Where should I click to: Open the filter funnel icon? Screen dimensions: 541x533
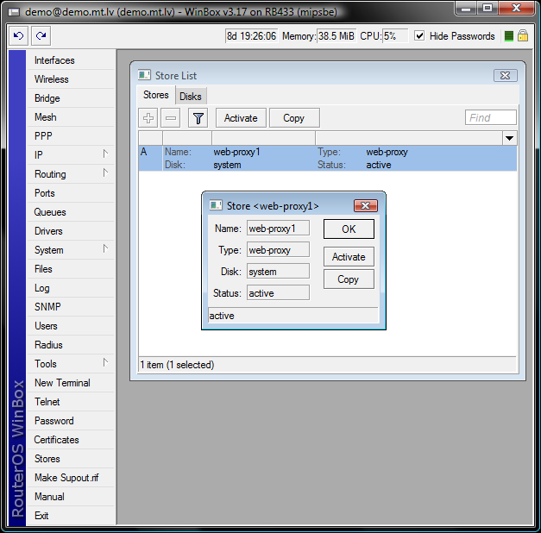(x=198, y=118)
